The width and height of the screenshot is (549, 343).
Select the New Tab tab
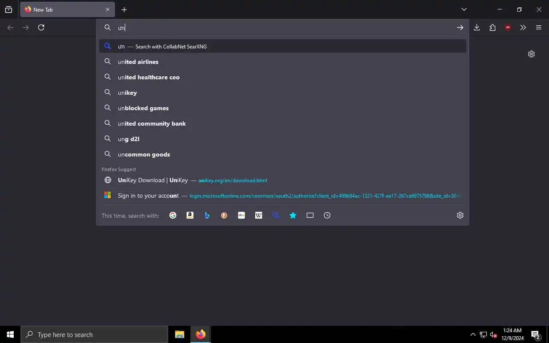point(67,9)
